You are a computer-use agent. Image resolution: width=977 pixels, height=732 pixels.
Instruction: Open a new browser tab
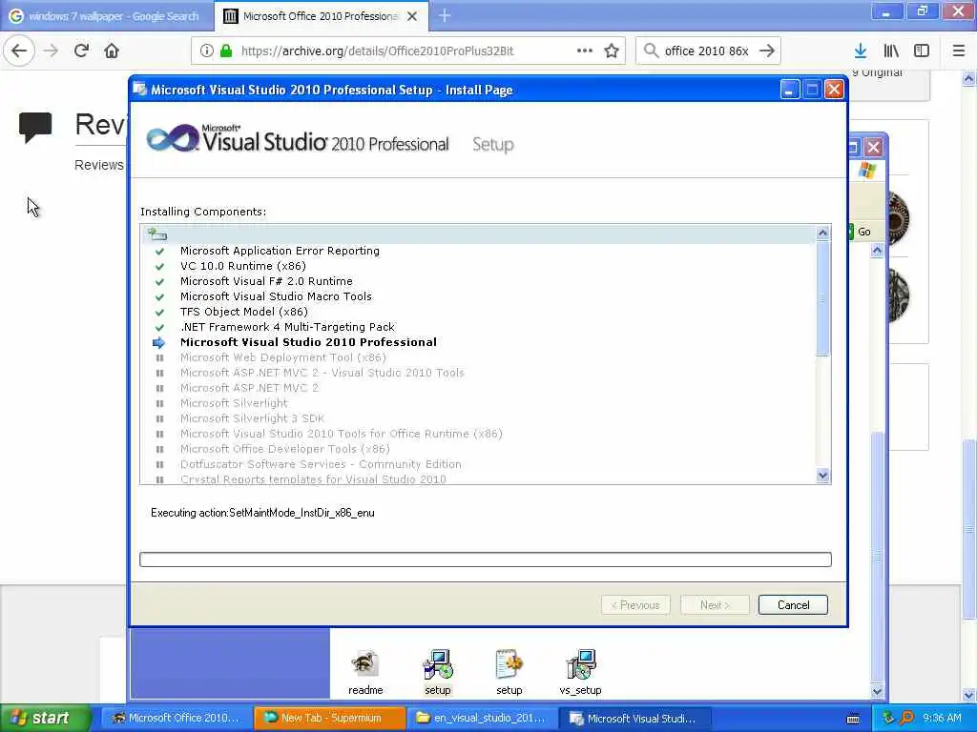[445, 16]
